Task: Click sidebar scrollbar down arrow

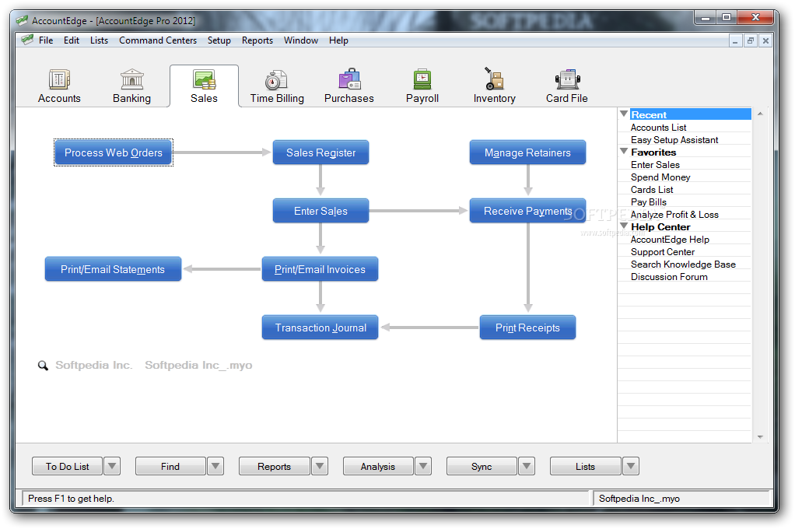Action: point(760,436)
